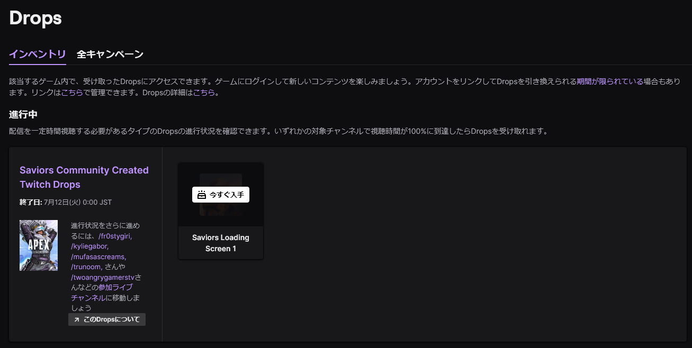The image size is (692, 348).
Task: Click the external arrow icon beside このDropsについて
Action: (77, 319)
